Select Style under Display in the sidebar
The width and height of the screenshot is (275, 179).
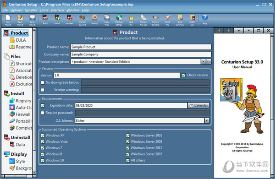(17, 161)
